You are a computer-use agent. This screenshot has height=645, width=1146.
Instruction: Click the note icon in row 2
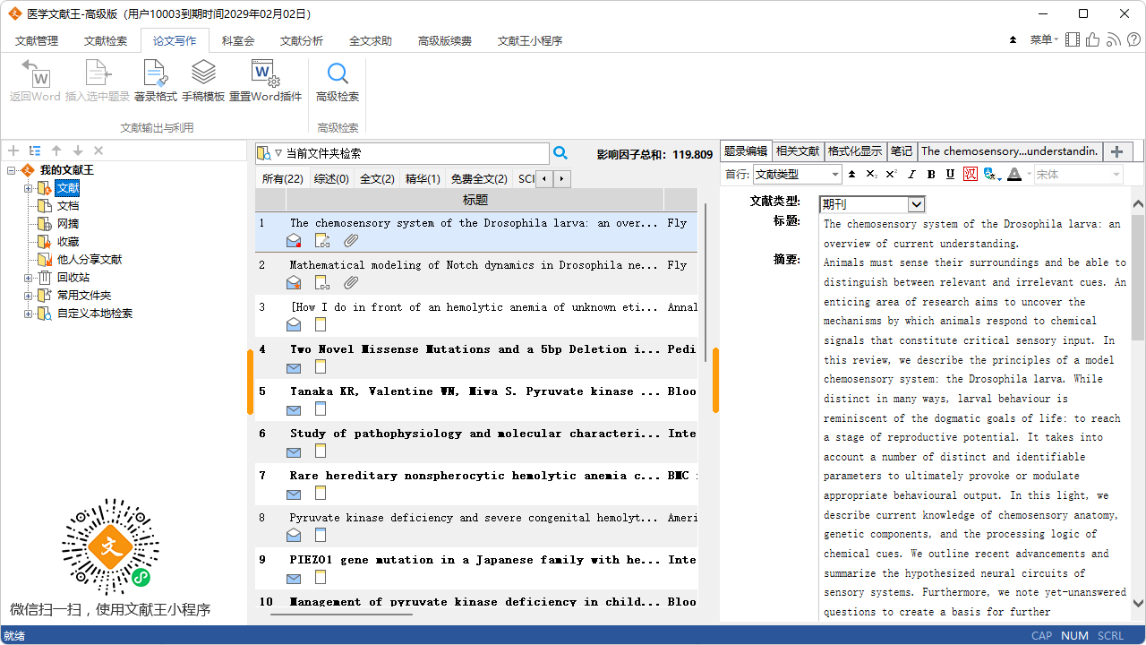(322, 282)
